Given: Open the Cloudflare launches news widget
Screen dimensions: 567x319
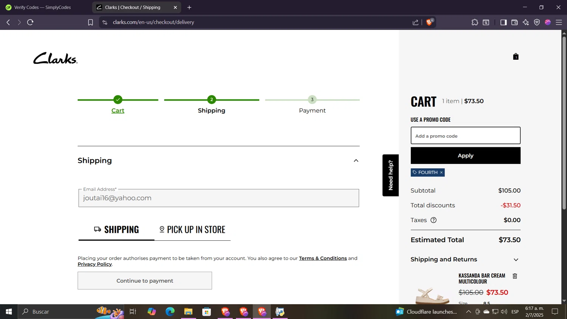Looking at the screenshot, I should [x=426, y=312].
